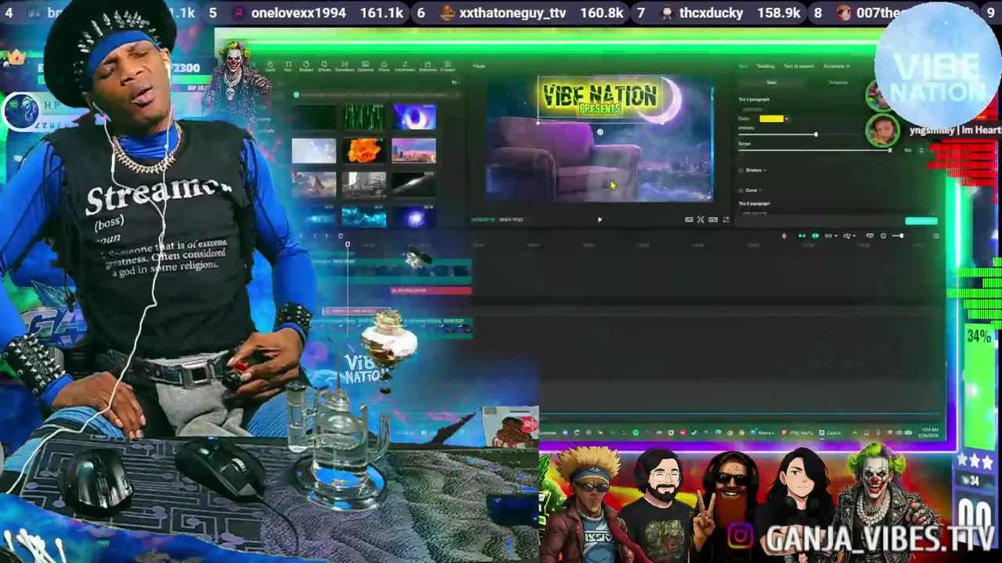
Task: Enter fullscreen preview in the Player
Action: (726, 220)
